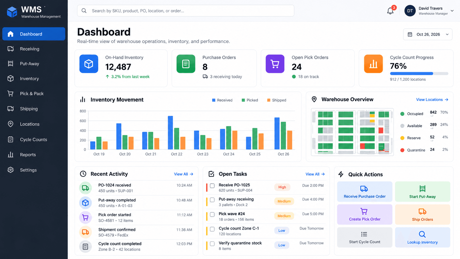Open the Oct 26, 2026 date dropdown
The height and width of the screenshot is (259, 460).
pos(428,34)
